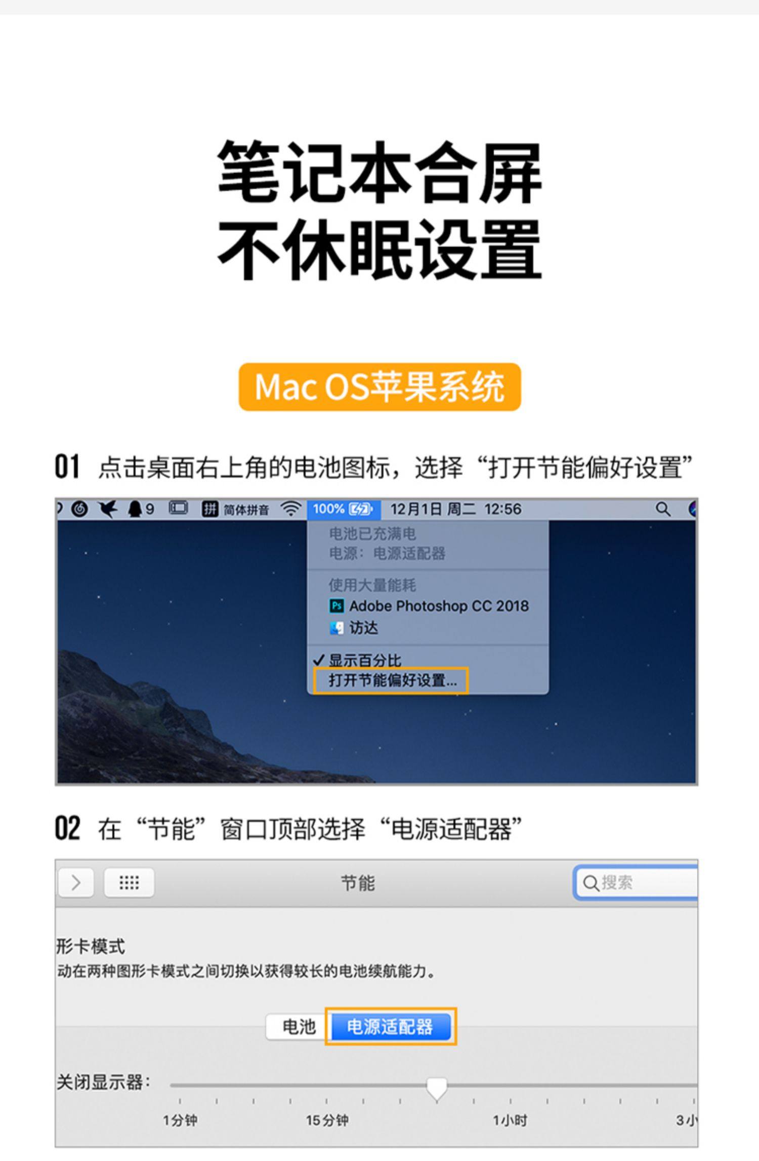
Task: Click the forward chevron navigation button
Action: pos(76,883)
